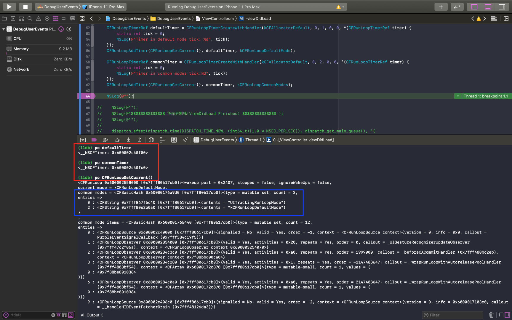Click the console Filter field
The image size is (512, 320).
click(x=452, y=315)
